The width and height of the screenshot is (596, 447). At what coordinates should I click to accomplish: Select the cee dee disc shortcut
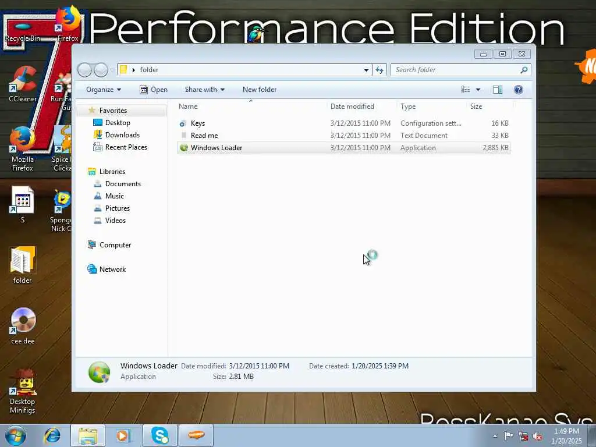tap(23, 326)
